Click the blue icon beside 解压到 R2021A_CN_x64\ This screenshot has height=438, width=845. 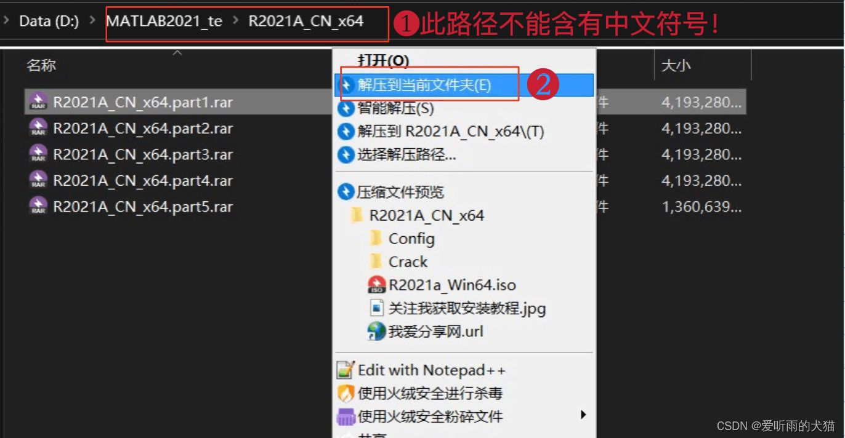click(346, 132)
